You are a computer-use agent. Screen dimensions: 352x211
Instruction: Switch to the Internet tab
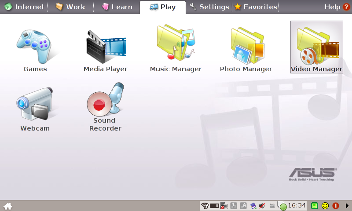coord(24,7)
